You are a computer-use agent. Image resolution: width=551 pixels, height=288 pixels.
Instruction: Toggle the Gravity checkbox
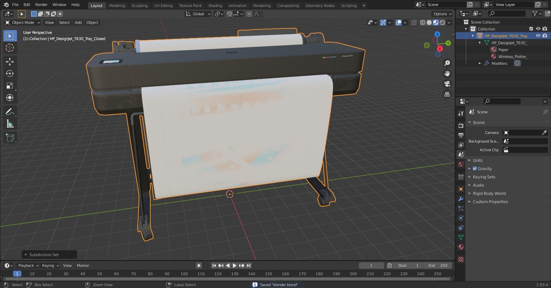(x=475, y=169)
